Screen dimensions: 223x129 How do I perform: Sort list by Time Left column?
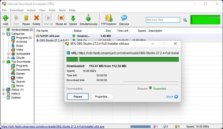pyautogui.click(x=121, y=31)
